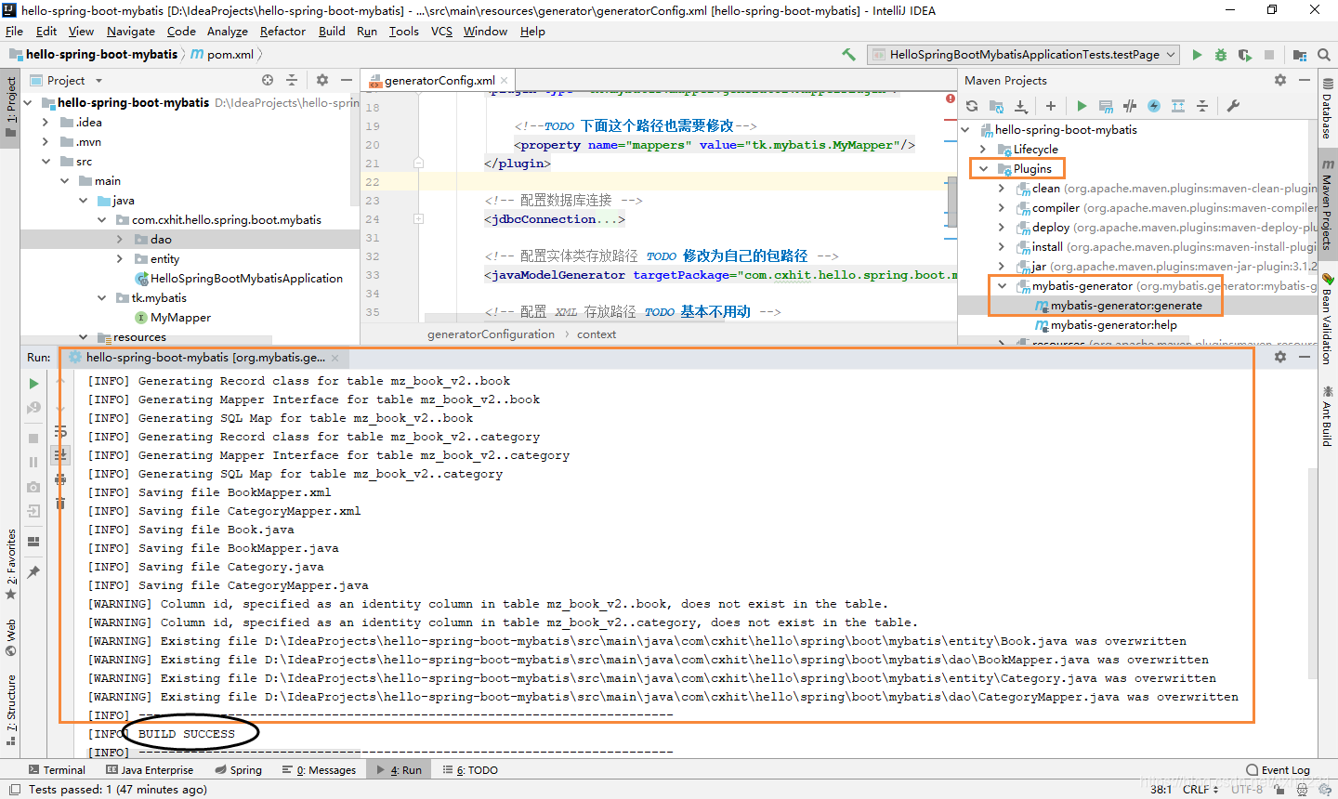Collapse the Plugins node in Maven tree

coord(983,169)
